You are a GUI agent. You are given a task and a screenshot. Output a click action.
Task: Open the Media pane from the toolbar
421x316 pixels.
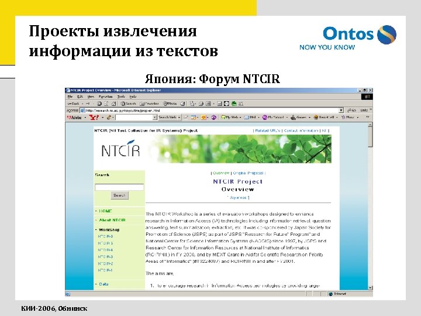[x=170, y=104]
